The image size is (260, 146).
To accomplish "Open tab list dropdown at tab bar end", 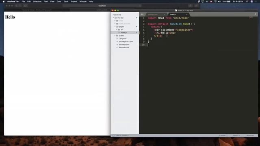I will (x=256, y=14).
